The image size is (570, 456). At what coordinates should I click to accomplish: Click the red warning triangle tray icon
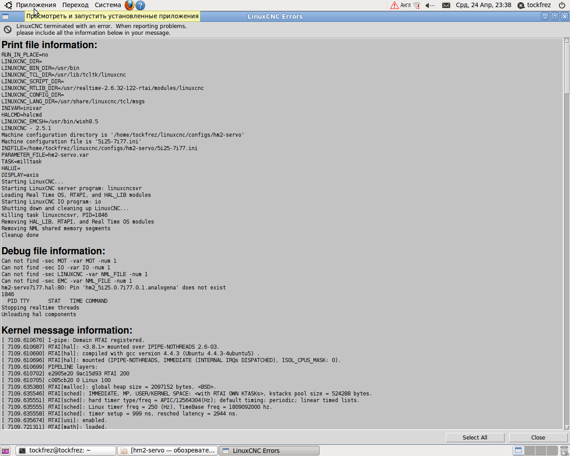pyautogui.click(x=395, y=5)
